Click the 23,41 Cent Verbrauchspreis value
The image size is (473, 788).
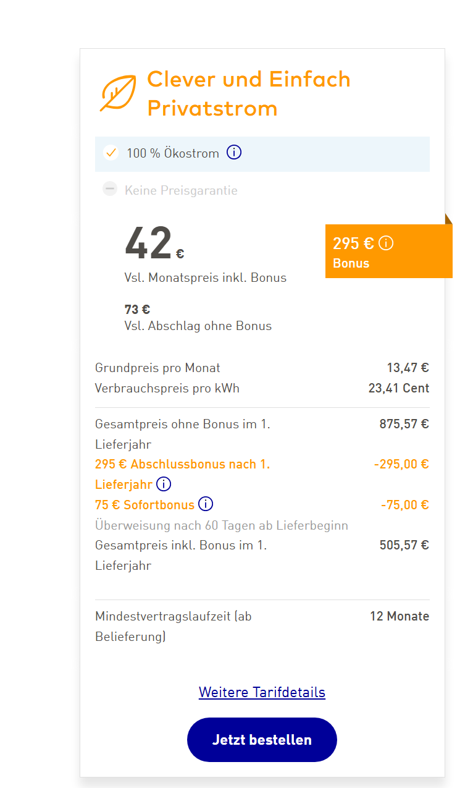[399, 388]
